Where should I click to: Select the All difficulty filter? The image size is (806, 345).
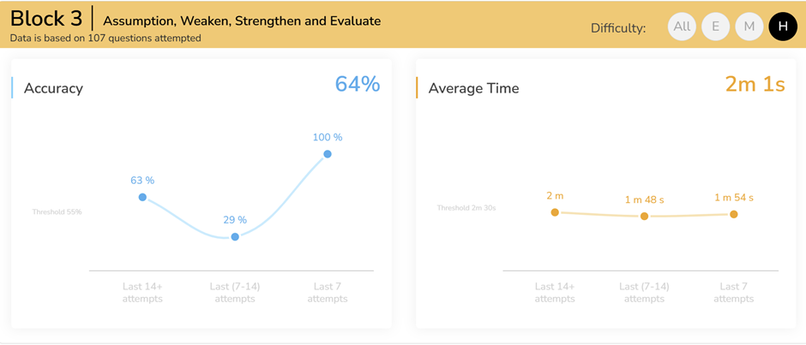[x=682, y=27]
